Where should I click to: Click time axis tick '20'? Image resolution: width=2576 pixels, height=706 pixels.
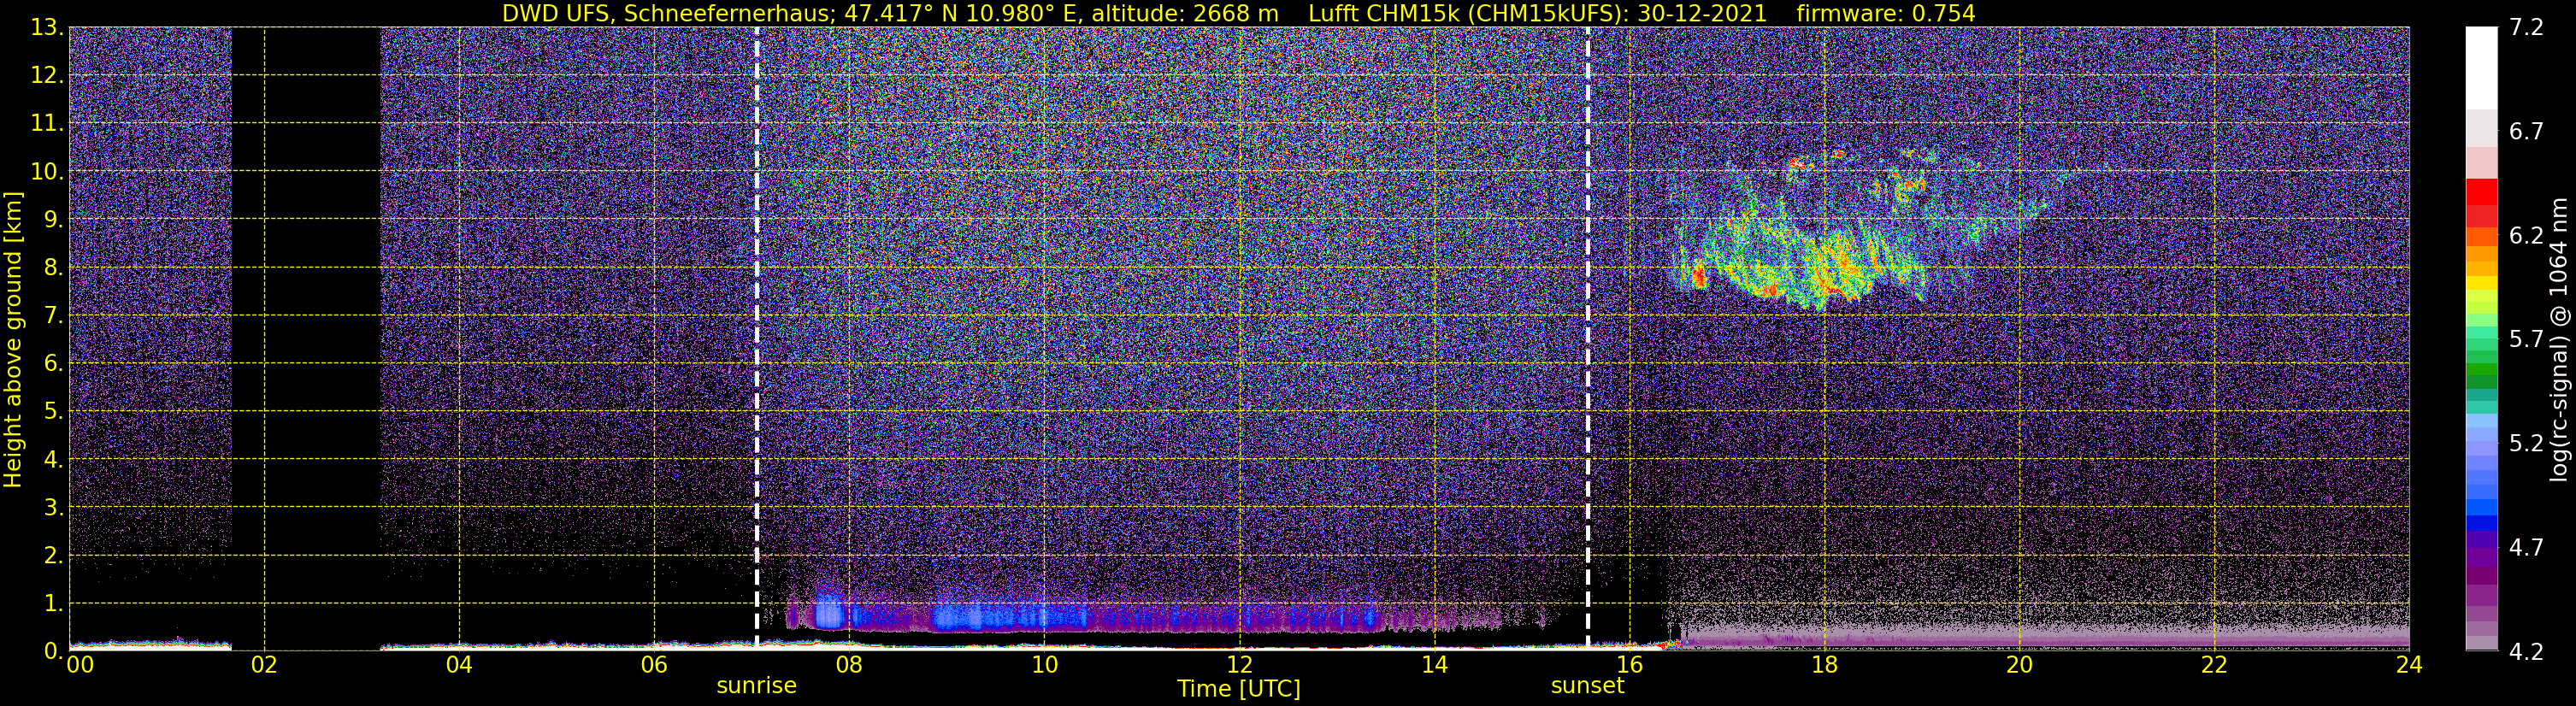click(2019, 665)
